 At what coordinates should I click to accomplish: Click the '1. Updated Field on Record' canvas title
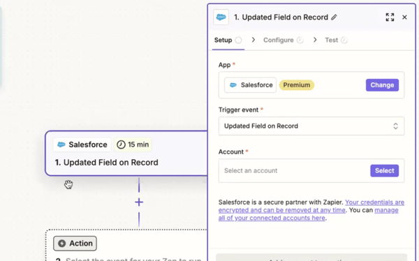coord(106,163)
